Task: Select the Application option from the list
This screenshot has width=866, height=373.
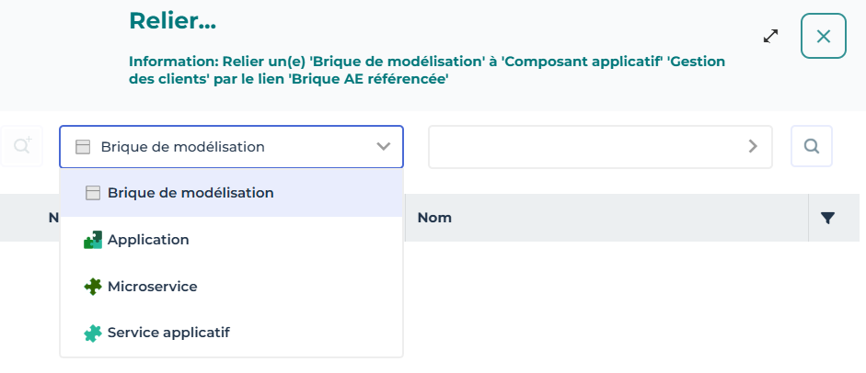Action: [148, 240]
